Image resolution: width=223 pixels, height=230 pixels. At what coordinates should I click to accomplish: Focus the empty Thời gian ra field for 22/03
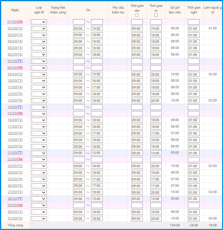pos(156,159)
